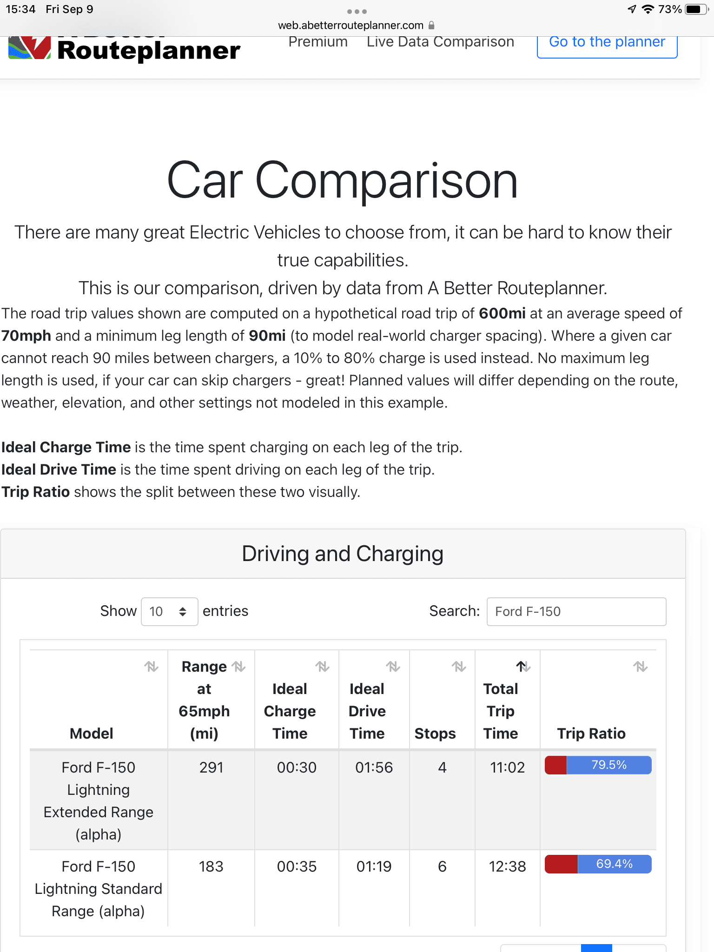Viewport: 714px width, 952px height.
Task: Sort by Ideal Drive Time arrows
Action: click(x=393, y=667)
